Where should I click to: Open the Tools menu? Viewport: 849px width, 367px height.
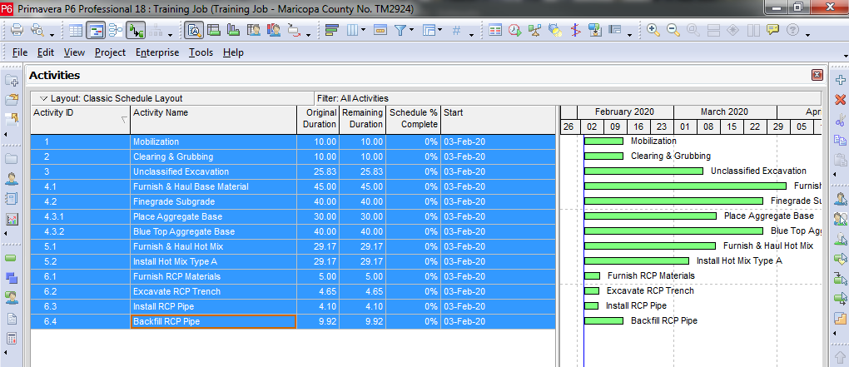201,52
